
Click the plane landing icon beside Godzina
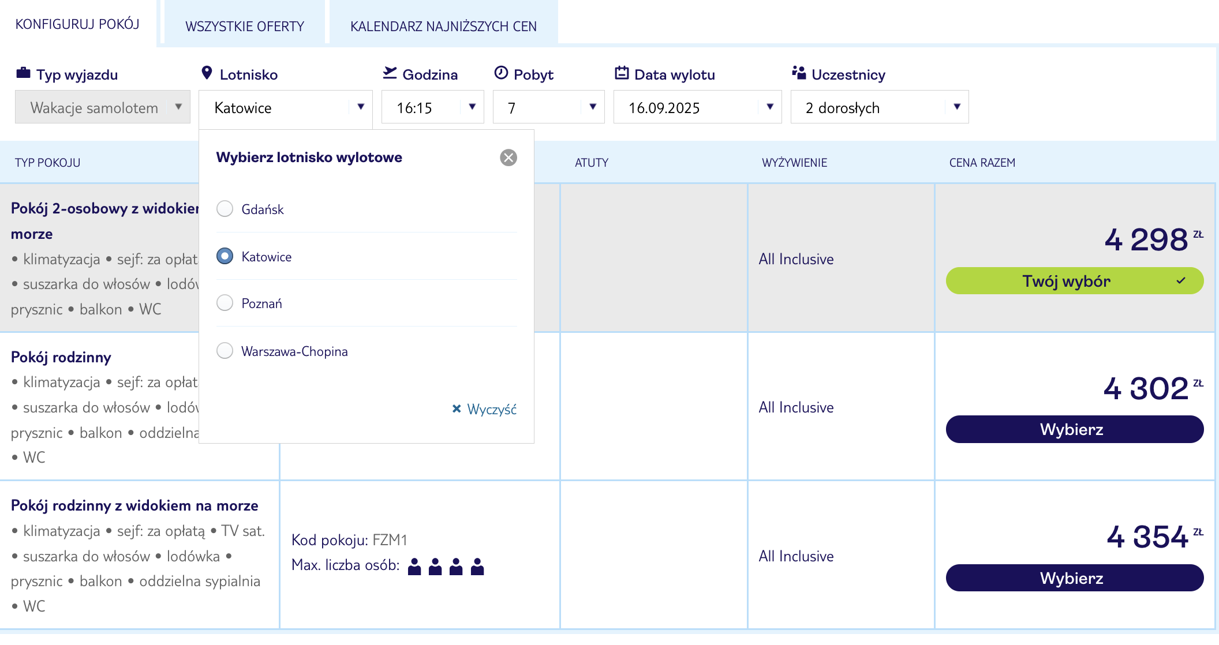point(390,73)
